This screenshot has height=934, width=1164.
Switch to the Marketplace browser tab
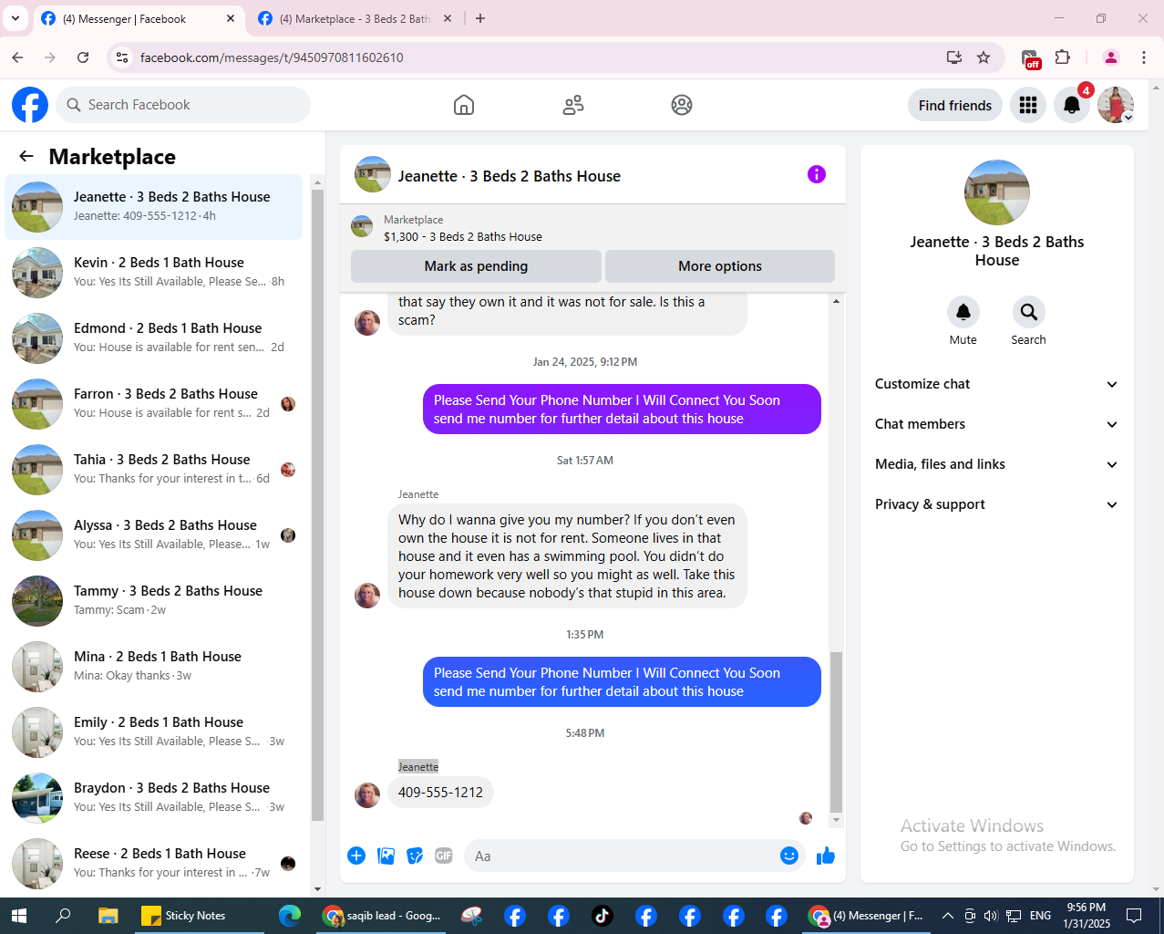(x=355, y=18)
